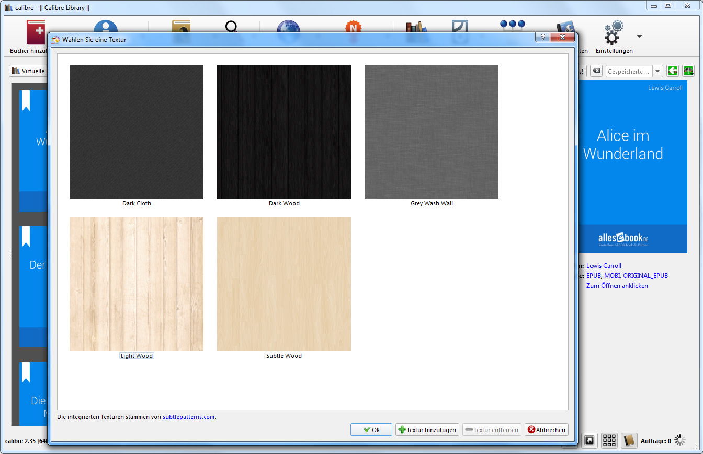Viewport: 703px width, 454px height.
Task: Click the dialog help question mark button
Action: (x=542, y=38)
